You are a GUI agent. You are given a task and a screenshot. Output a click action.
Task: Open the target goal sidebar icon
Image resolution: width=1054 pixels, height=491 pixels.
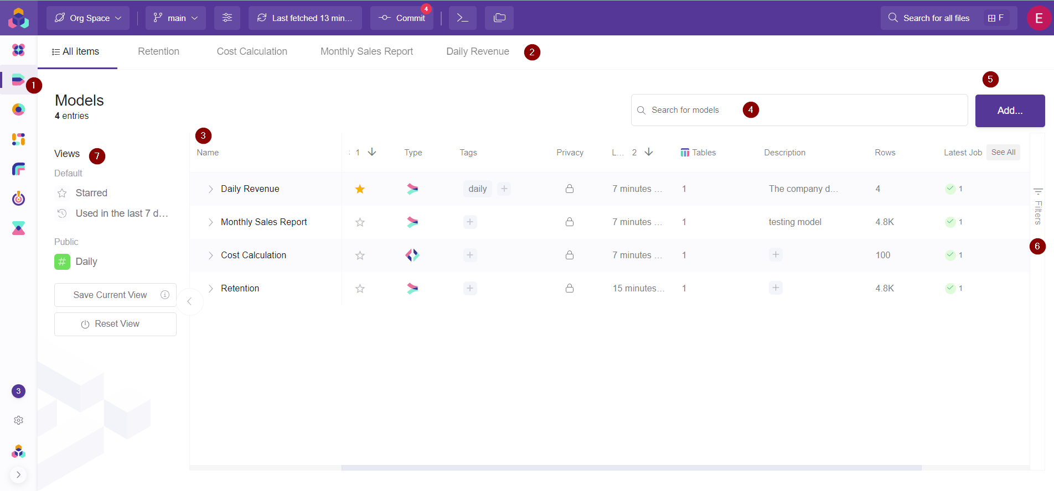click(x=18, y=198)
